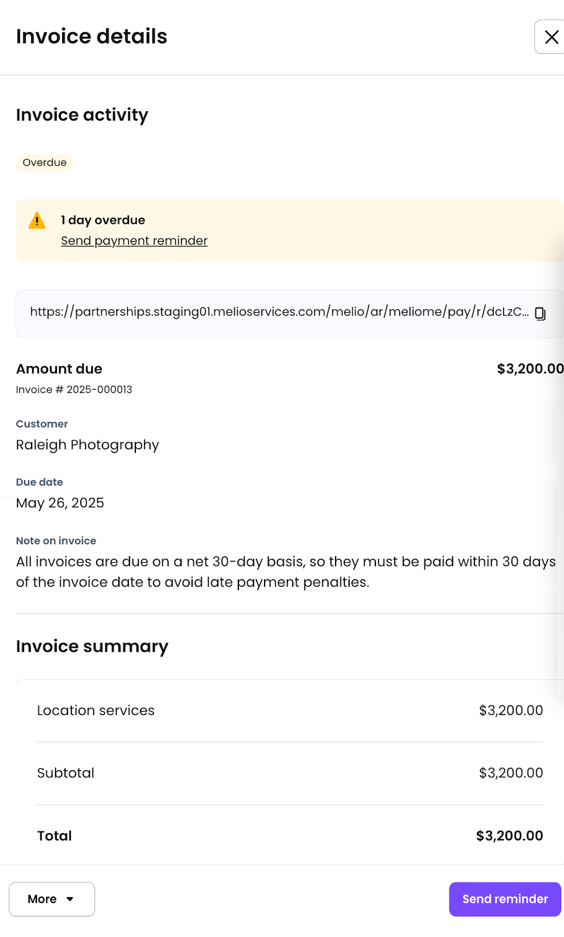Click the Overdue status badge

coord(45,163)
